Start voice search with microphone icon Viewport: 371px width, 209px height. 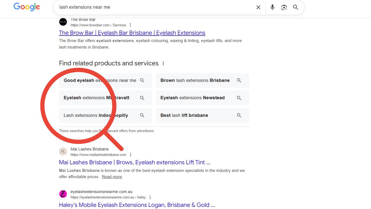272,7
